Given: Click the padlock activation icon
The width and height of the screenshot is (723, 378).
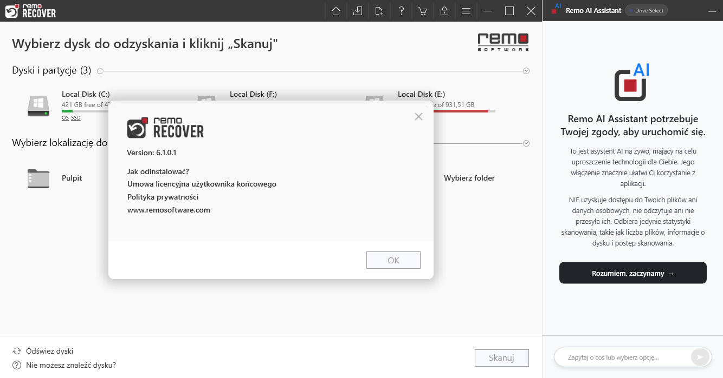Looking at the screenshot, I should 444,11.
